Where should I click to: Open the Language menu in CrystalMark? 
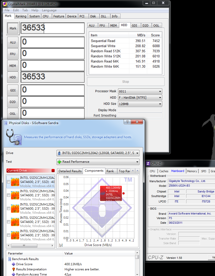tap(49, 10)
